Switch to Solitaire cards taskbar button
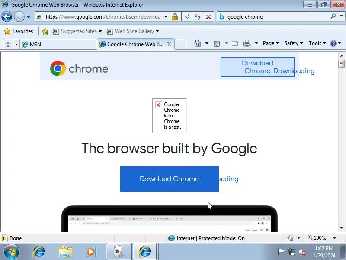This screenshot has width=346, height=260. coord(119,252)
